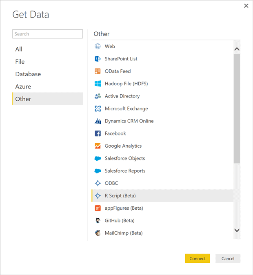Choose the Salesforce Reports label
253x275 pixels.
tap(125, 171)
